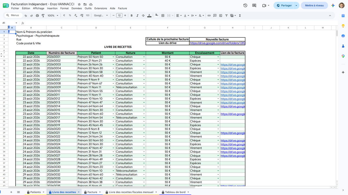Click the Partager button

284,5
